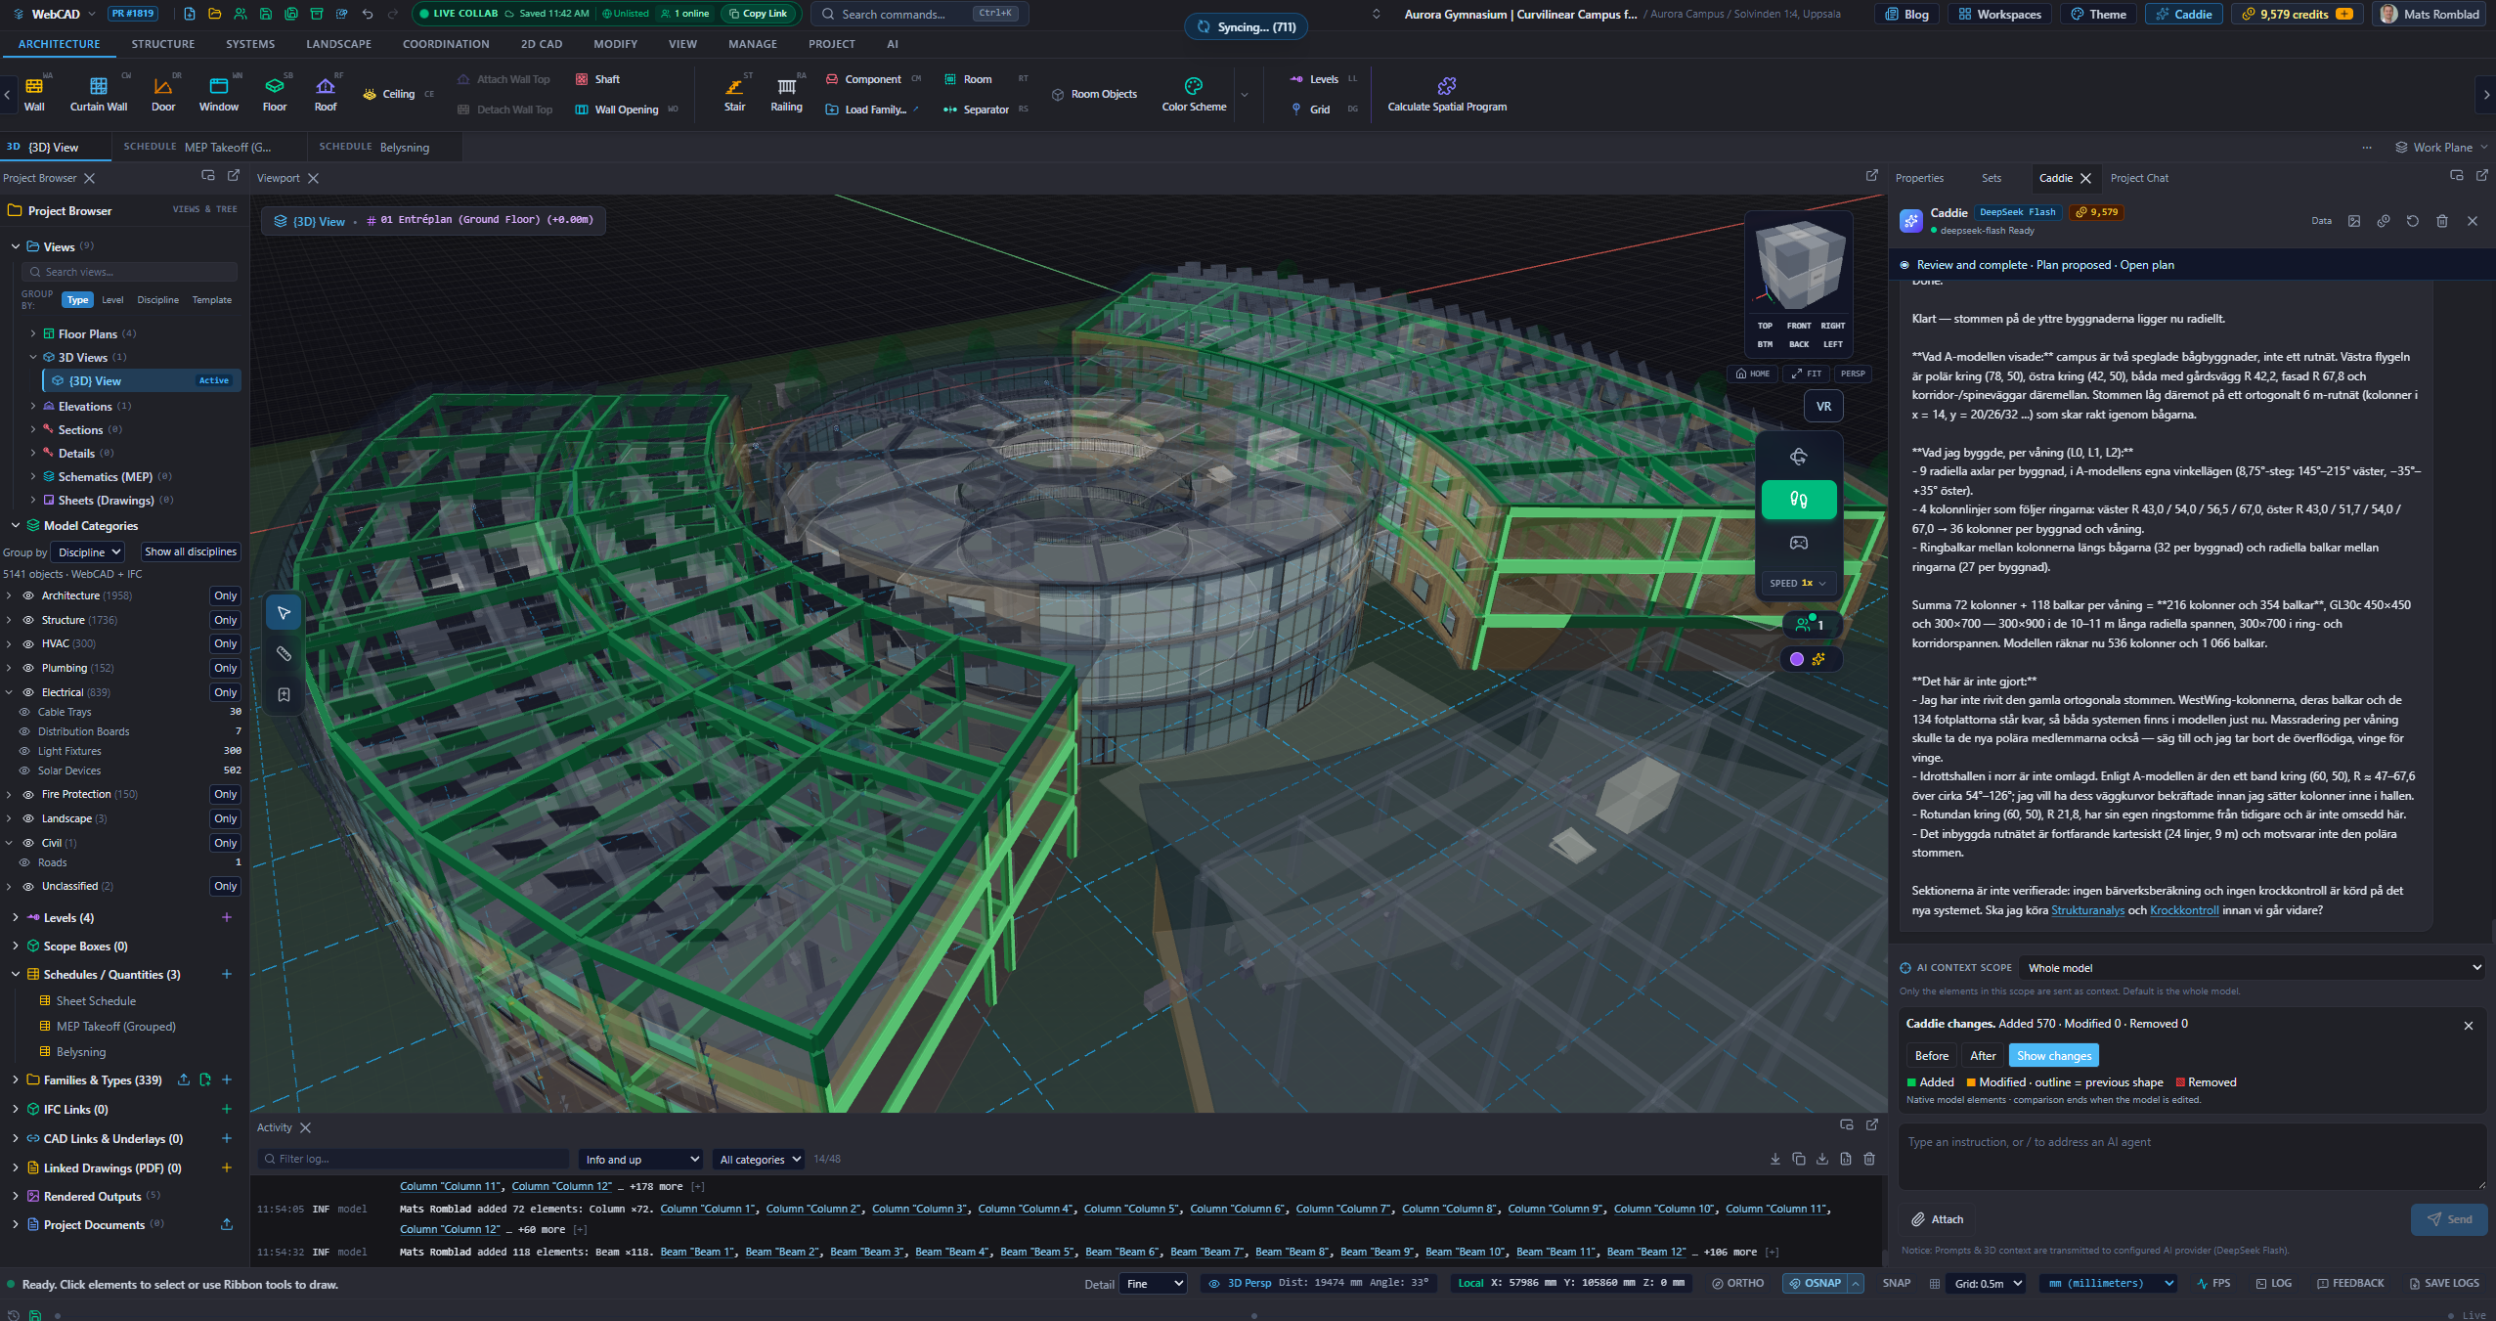The width and height of the screenshot is (2496, 1321).
Task: Toggle visibility of Plumbing category
Action: click(x=28, y=668)
